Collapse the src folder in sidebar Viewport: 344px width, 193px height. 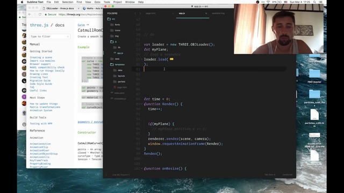coord(111,19)
